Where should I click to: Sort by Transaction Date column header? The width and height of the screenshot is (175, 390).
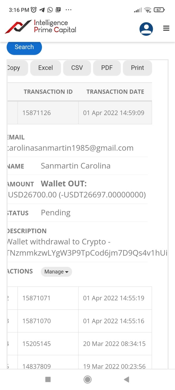point(115,92)
